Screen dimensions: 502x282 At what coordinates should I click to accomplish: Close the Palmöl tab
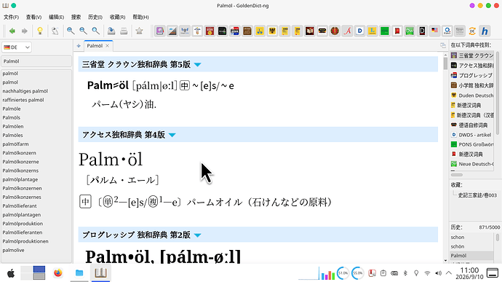(107, 46)
